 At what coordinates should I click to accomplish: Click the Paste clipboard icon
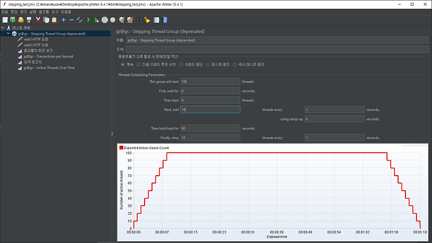[54, 20]
